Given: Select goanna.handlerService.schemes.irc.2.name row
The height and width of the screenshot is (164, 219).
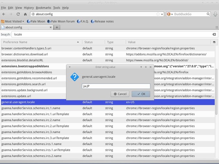Looking at the screenshot, I should [108, 120].
